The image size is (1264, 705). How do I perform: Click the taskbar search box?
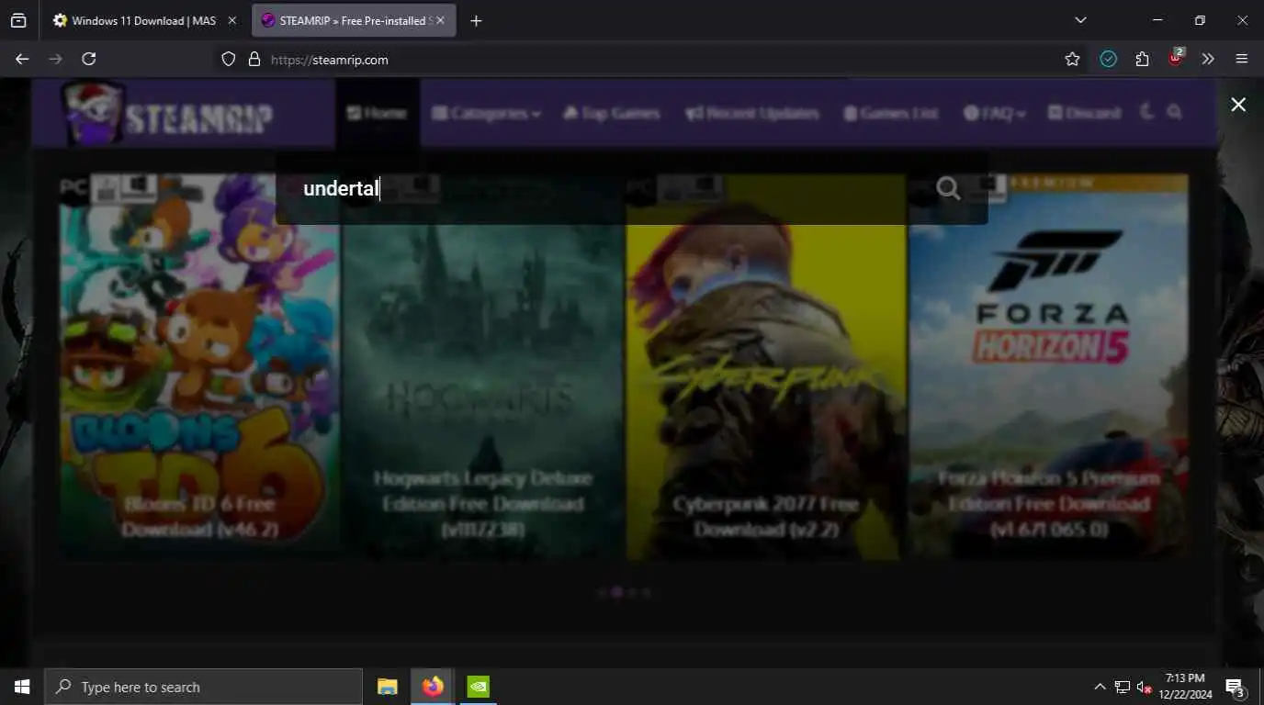coord(203,687)
